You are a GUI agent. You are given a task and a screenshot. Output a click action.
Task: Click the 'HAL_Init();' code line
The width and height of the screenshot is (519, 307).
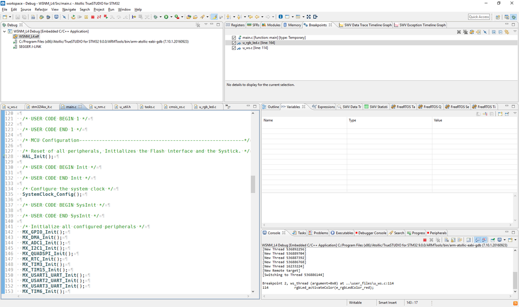[x=37, y=156]
